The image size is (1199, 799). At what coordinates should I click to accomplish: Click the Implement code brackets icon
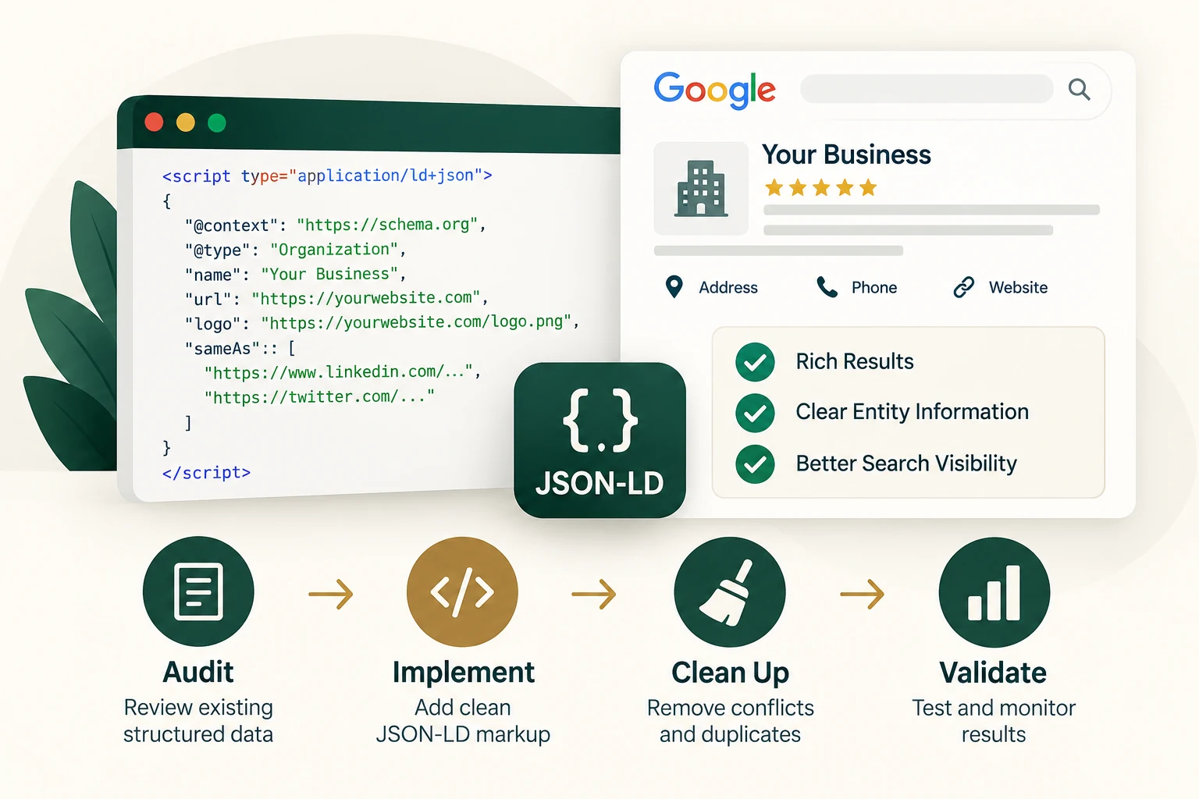462,591
